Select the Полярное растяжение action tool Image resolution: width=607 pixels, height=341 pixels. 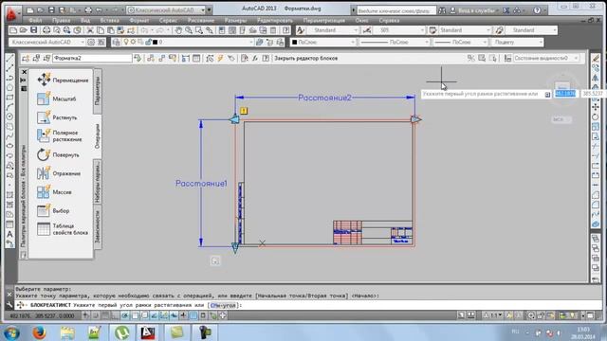tap(61, 135)
